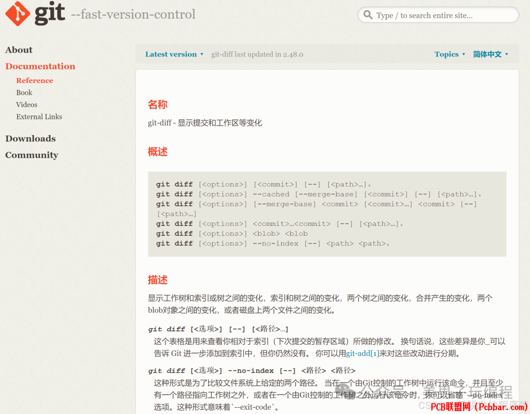Click the git wordmark text logo
Screen dimensions: 530x414
pos(50,13)
